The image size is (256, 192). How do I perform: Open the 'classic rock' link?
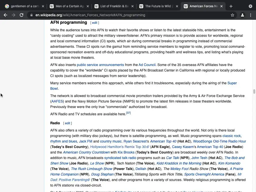[x=231, y=136]
